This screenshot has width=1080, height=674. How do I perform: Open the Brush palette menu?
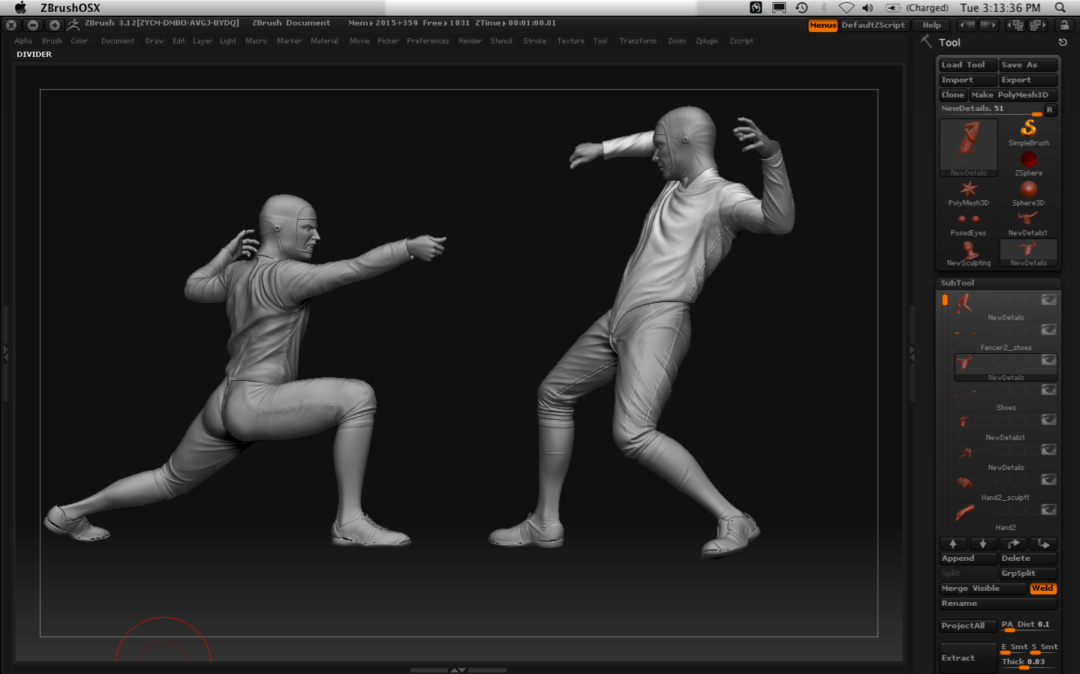tap(52, 41)
